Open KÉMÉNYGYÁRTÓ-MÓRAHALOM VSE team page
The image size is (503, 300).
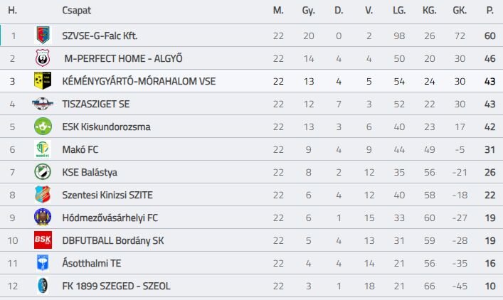139,81
